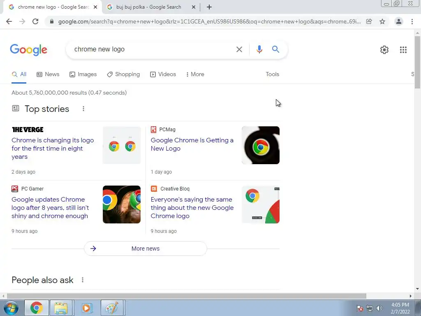Open the share this page icon

coord(369,21)
